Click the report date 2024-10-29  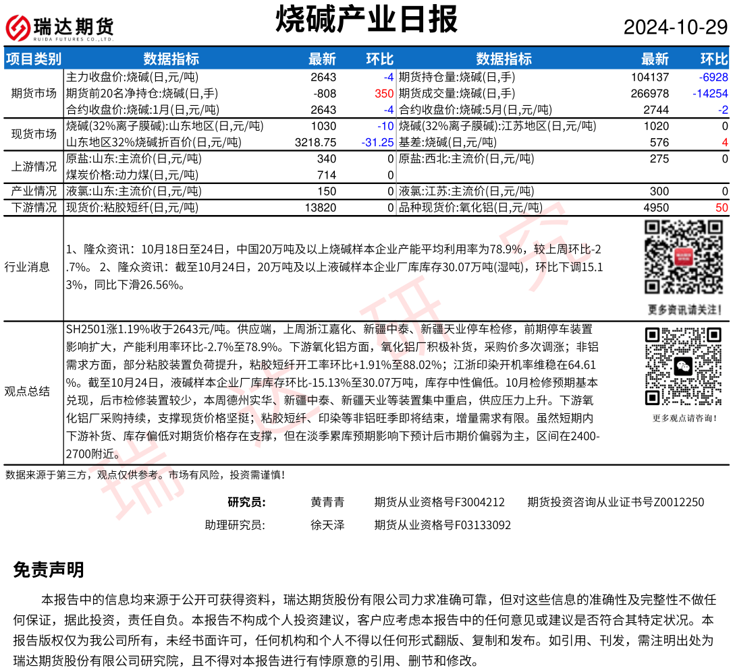point(675,28)
